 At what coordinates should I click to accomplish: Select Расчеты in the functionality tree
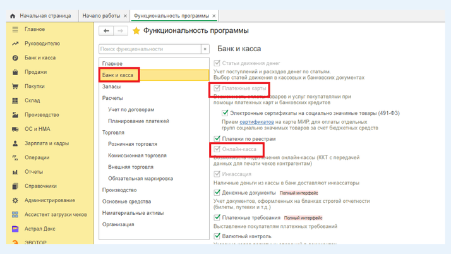pos(112,98)
